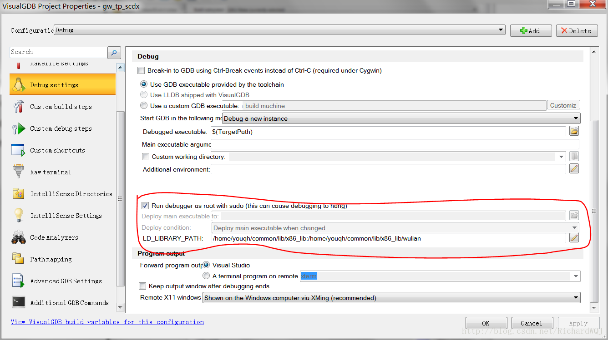The height and width of the screenshot is (340, 608).
Task: Click the Cancel button
Action: (532, 323)
